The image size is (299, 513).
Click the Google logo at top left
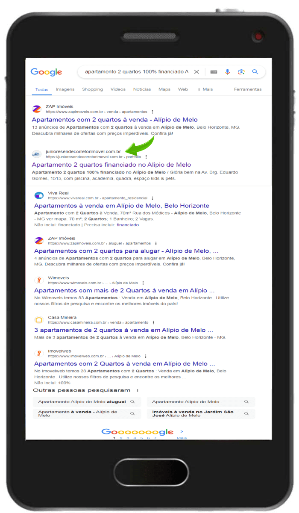pyautogui.click(x=46, y=72)
